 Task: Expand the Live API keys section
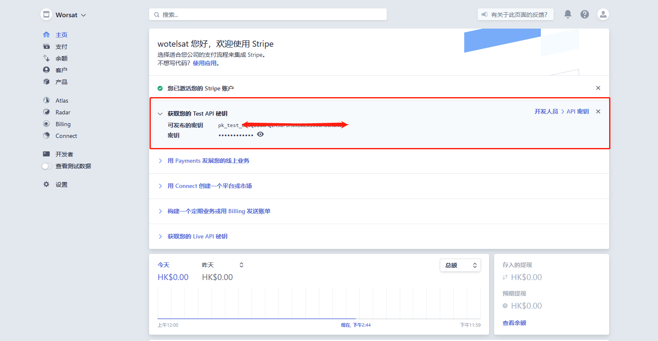(160, 236)
